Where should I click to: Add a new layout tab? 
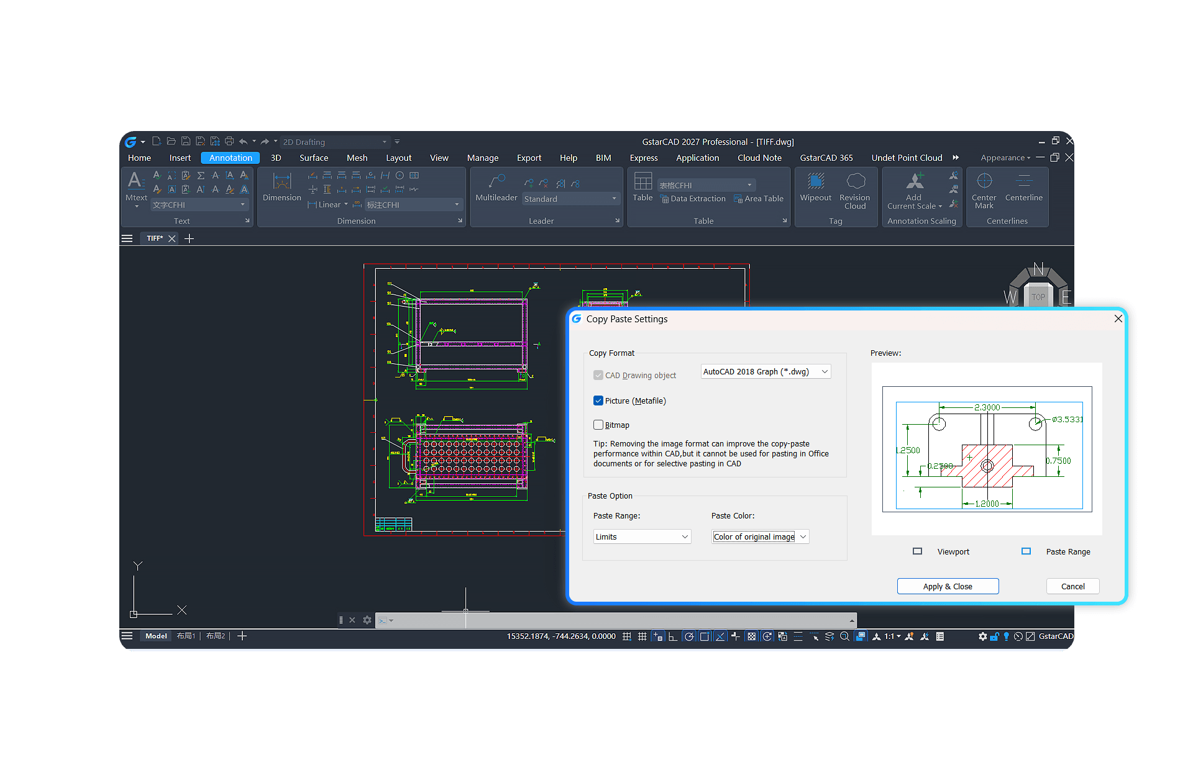point(242,636)
